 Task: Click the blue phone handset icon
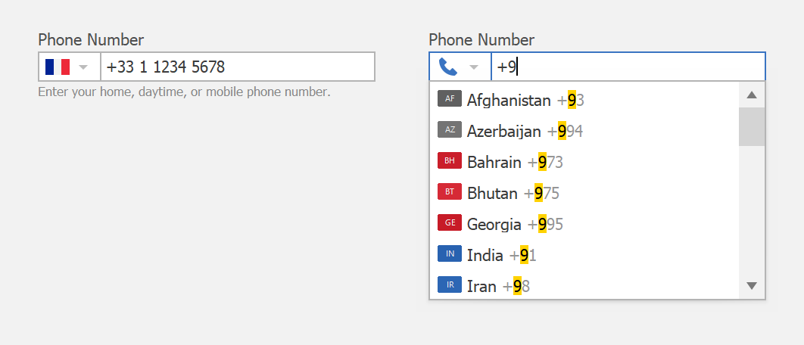pos(448,67)
